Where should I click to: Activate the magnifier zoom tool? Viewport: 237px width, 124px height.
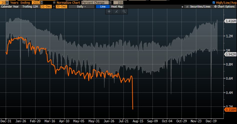coord(124,11)
